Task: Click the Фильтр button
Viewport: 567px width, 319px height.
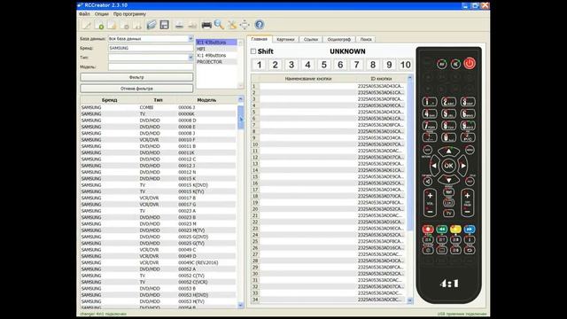Action: tap(136, 77)
